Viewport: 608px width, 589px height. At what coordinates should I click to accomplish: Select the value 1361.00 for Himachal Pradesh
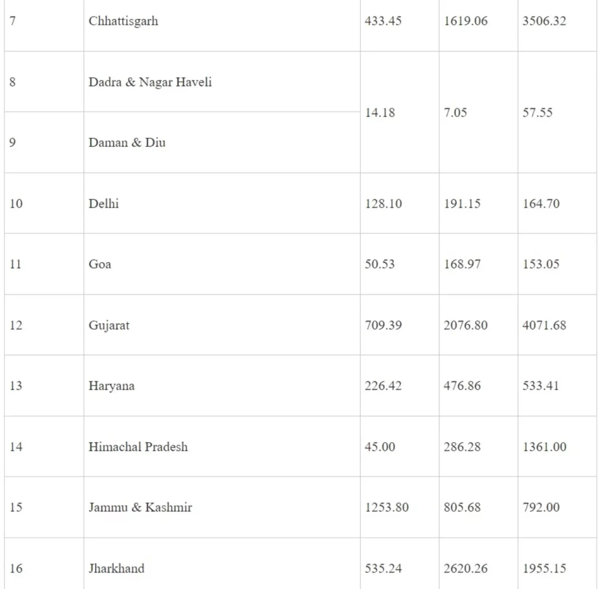[544, 446]
